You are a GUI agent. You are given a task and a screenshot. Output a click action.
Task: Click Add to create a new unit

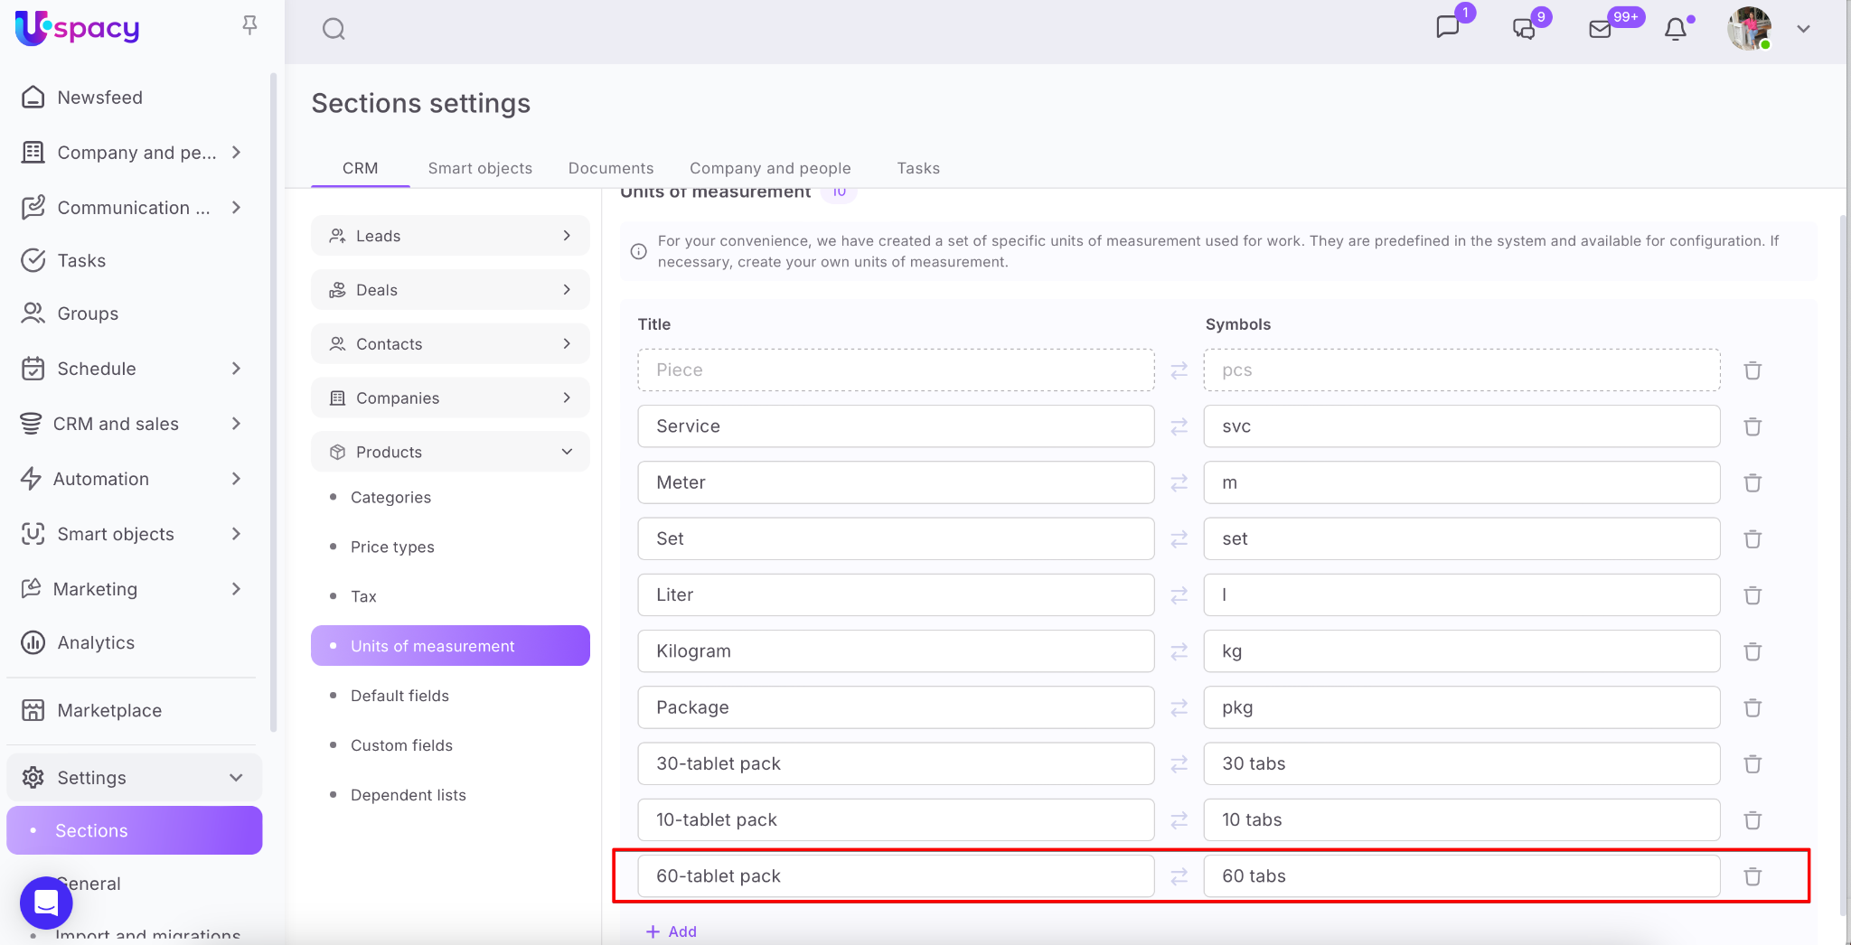(x=672, y=931)
